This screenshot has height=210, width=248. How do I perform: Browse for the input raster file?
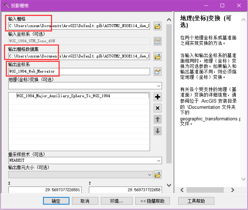[x=158, y=26]
